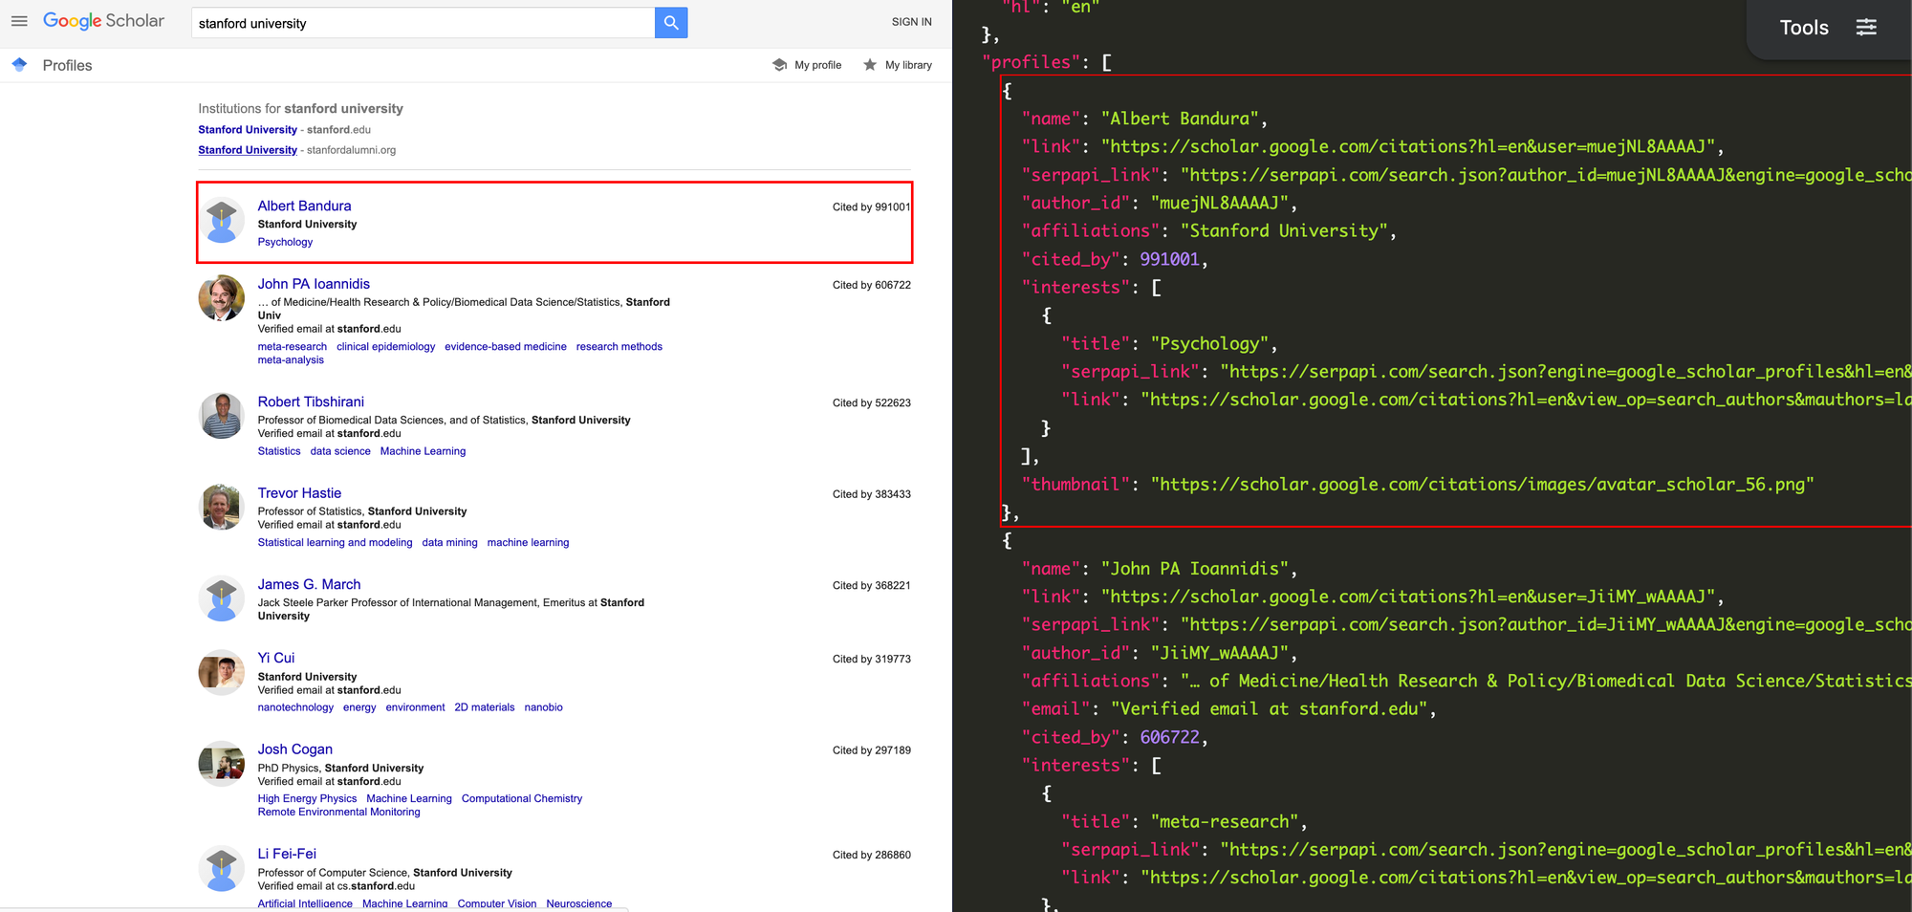Select the environment interest tag
The image size is (1912, 912).
point(415,707)
